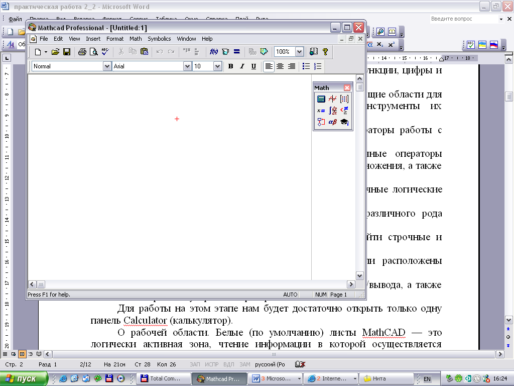Toggle Bold formatting in Mathcad
Screen dimensions: 514x386
[230, 66]
